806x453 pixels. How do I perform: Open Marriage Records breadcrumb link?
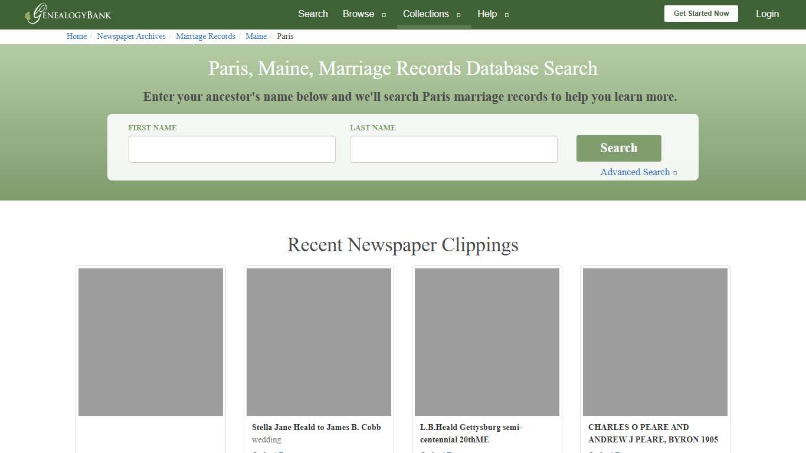click(205, 36)
